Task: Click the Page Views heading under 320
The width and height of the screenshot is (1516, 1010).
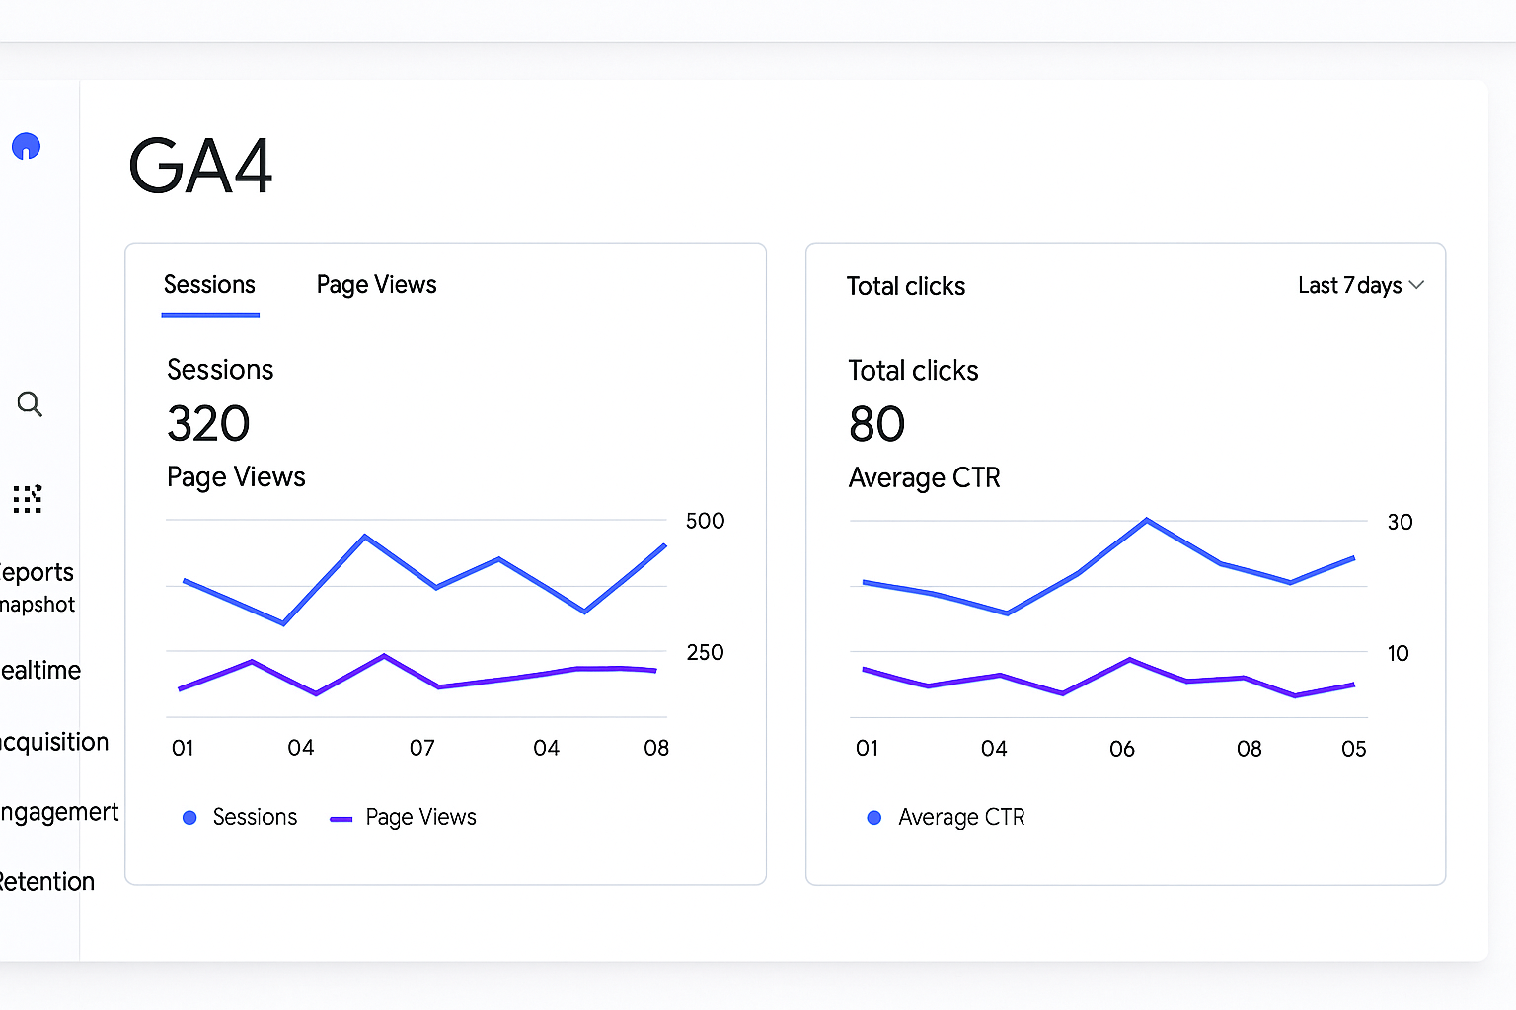Action: click(x=236, y=477)
